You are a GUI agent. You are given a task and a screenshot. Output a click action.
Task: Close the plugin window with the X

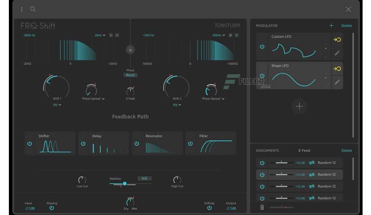(x=348, y=9)
